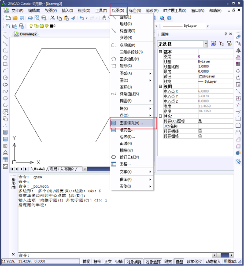
Task: Toggle 捕捉 snap in status bar
Action: (86, 262)
